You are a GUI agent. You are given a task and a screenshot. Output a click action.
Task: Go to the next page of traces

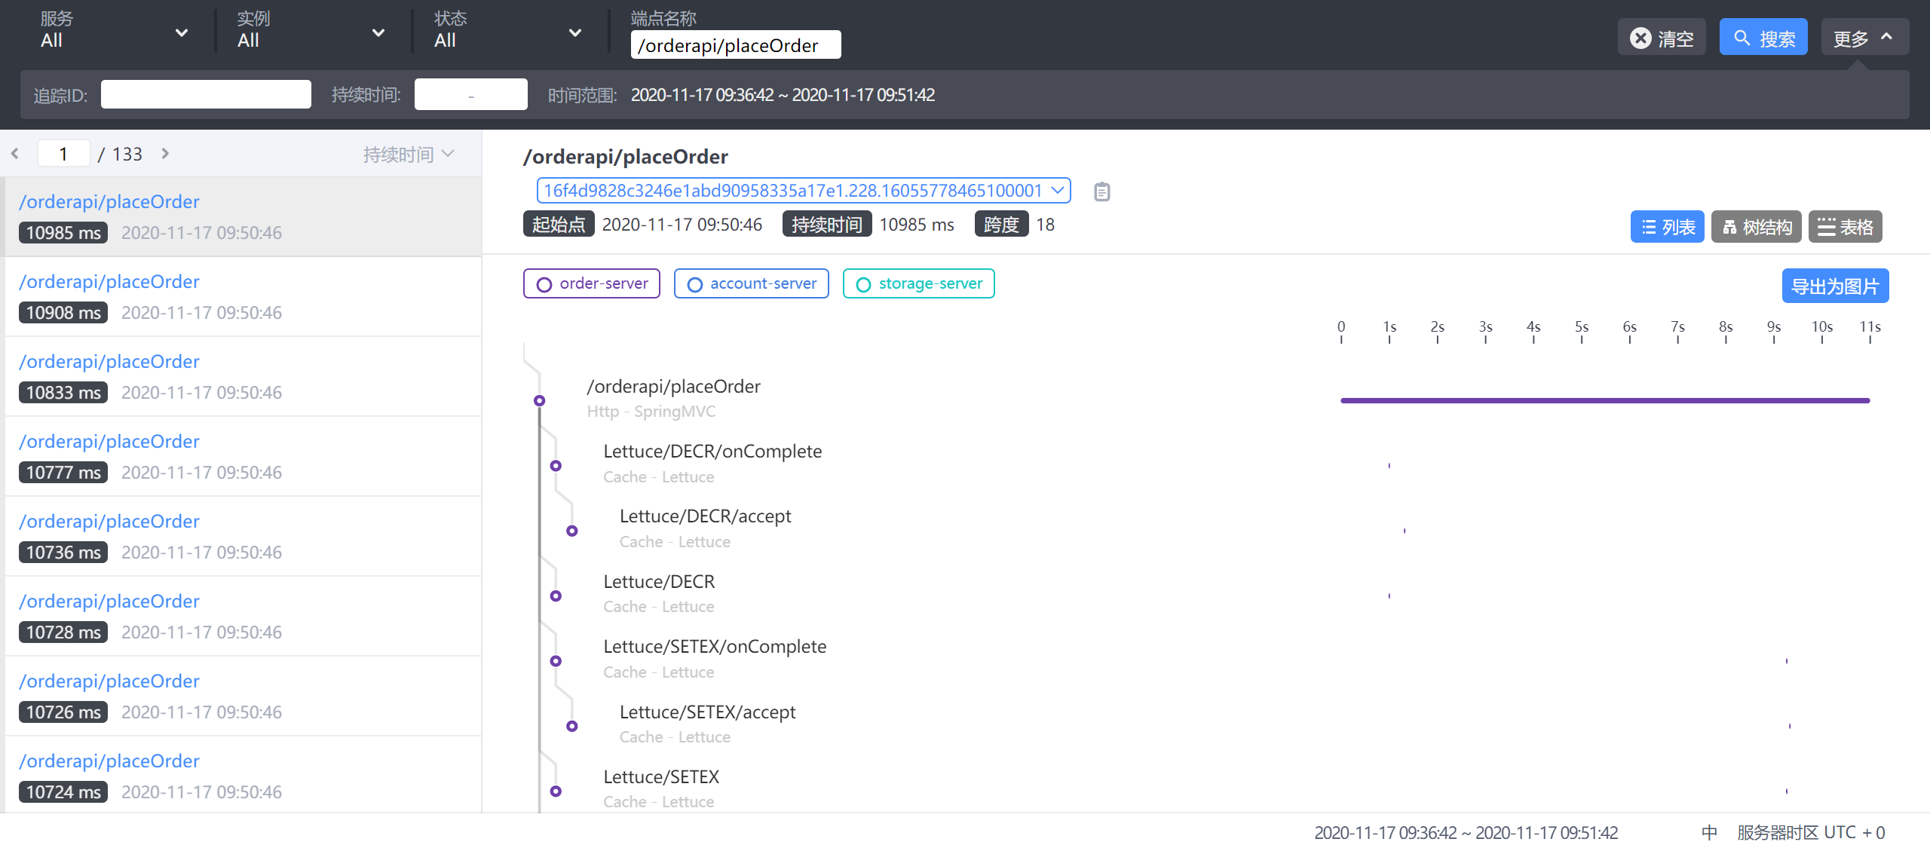[165, 154]
